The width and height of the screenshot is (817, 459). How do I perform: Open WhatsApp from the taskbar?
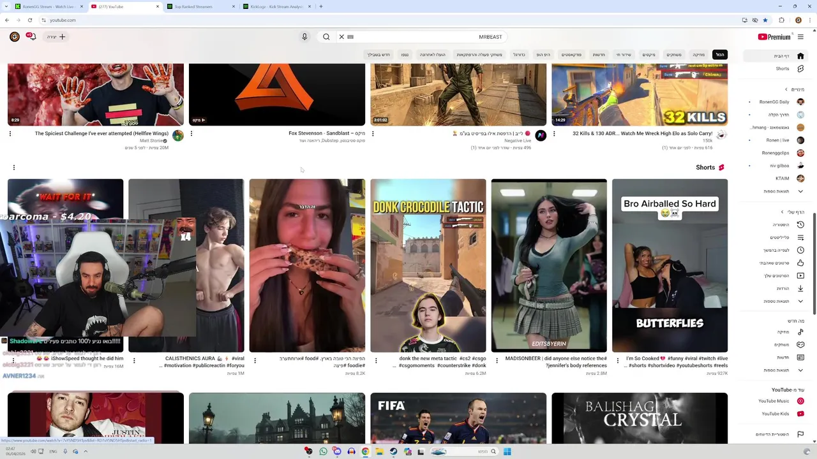(323, 451)
